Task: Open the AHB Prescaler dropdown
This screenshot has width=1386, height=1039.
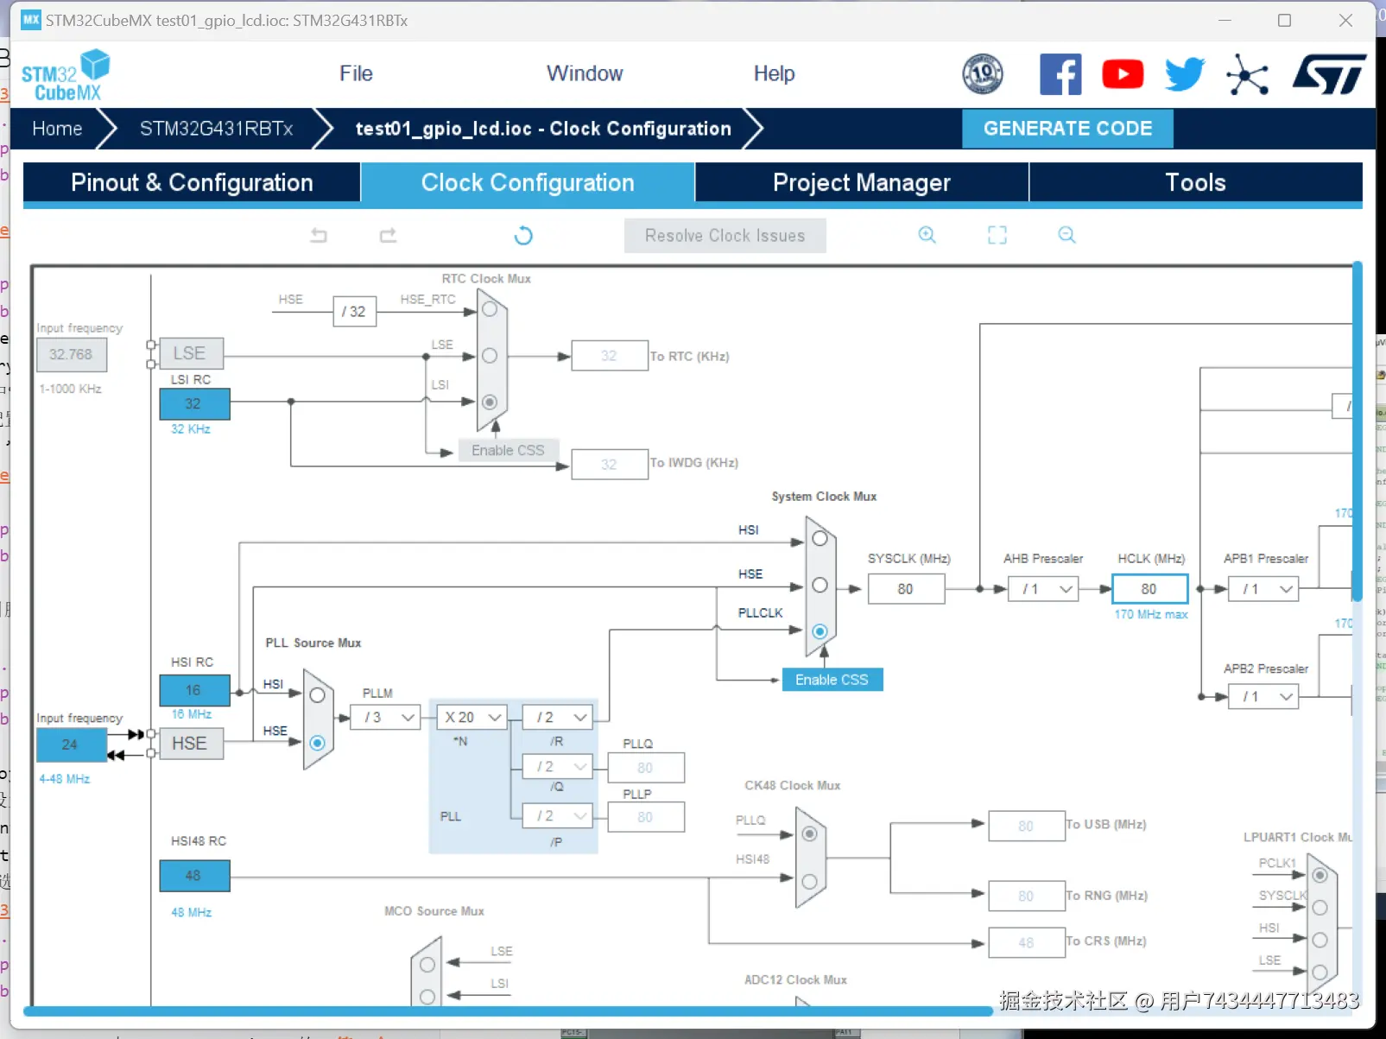Action: [x=1043, y=589]
